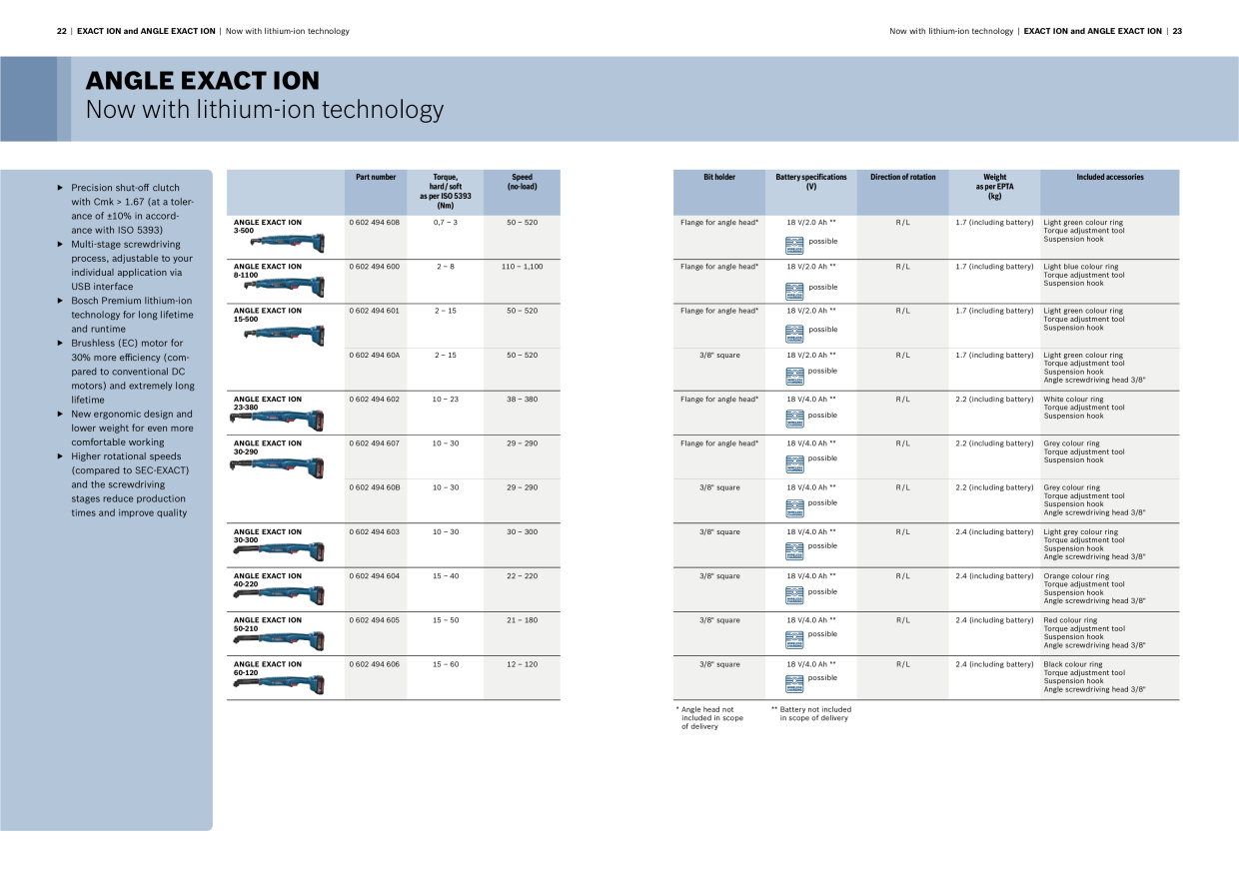Screen dimensions: 1239x875
Task: Click part number 0 602 494 603
Action: click(x=374, y=532)
